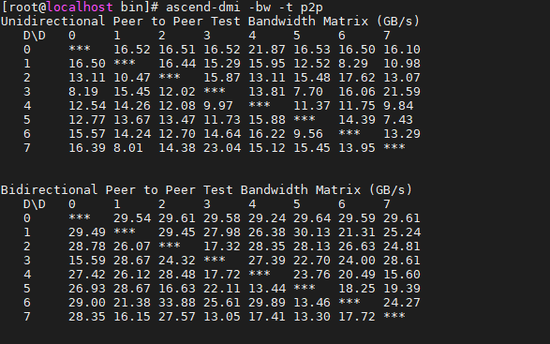
Task: Click value 9.56 in unidirectional row 6
Action: pos(308,134)
